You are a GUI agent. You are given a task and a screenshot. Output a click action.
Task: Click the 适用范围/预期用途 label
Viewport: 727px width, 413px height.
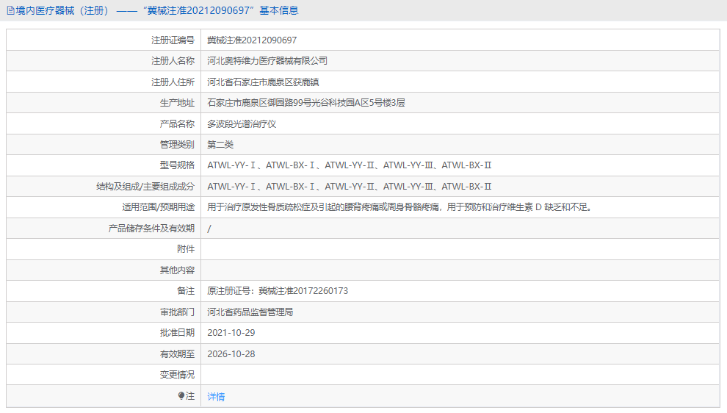tap(158, 207)
